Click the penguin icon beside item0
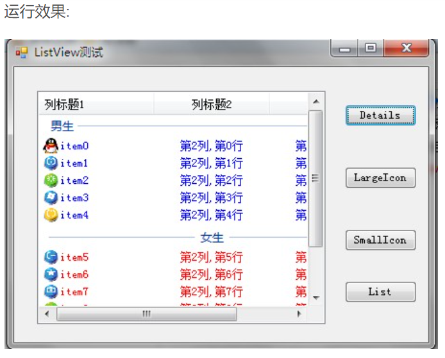Image resolution: width=445 pixels, height=358 pixels. tap(51, 145)
